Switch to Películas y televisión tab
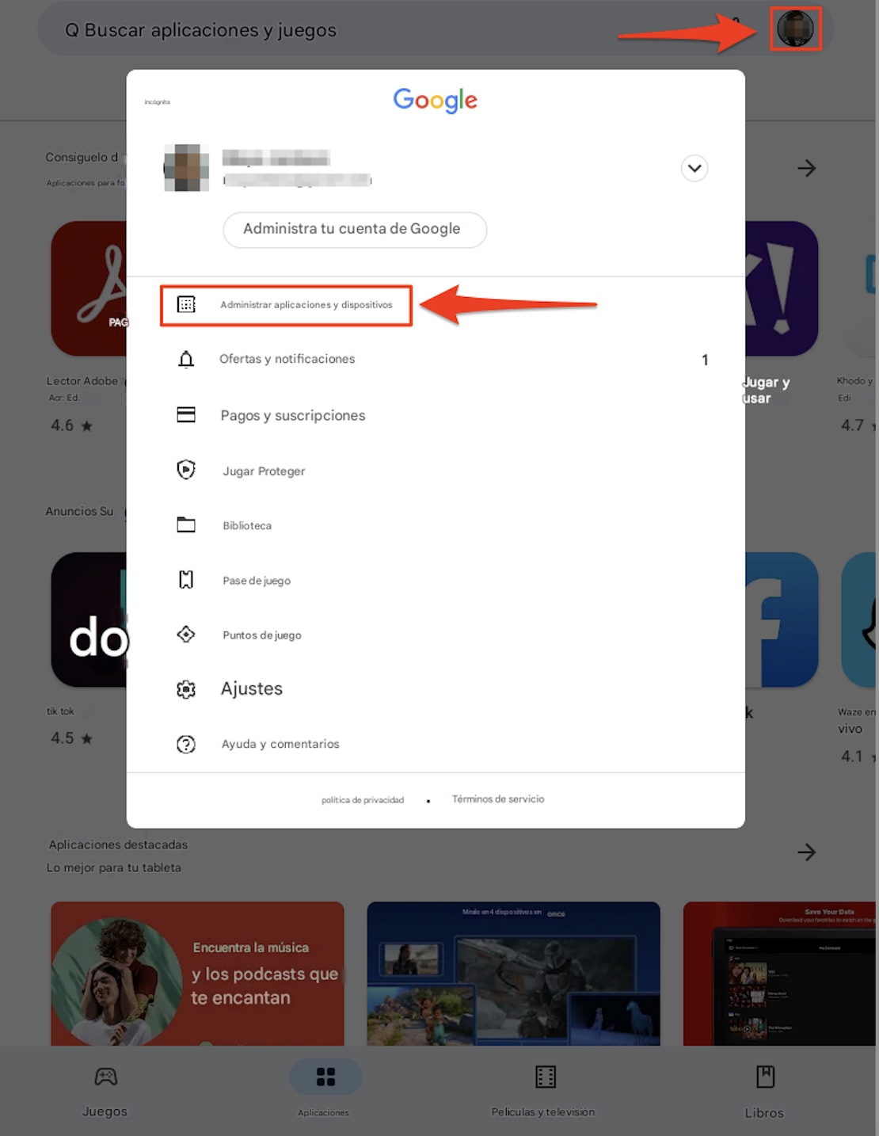879x1136 pixels. tap(544, 1091)
